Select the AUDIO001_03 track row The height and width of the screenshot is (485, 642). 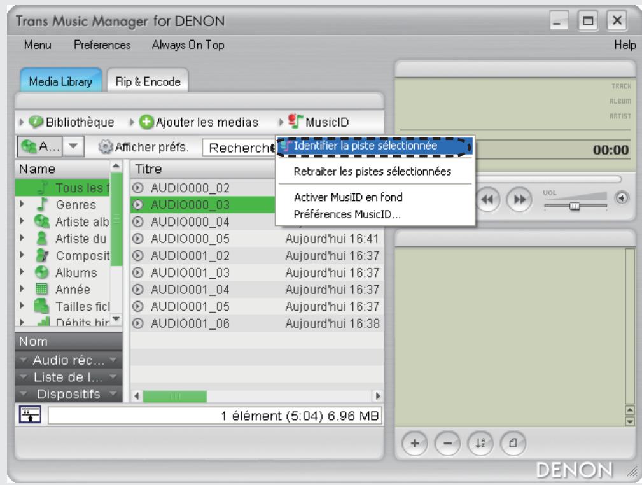tap(257, 272)
